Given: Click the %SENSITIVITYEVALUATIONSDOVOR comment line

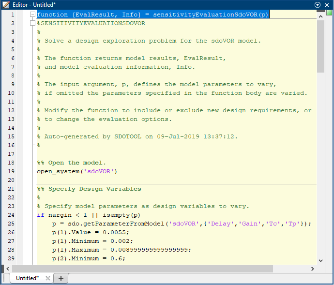Looking at the screenshot, I should click(x=91, y=23).
